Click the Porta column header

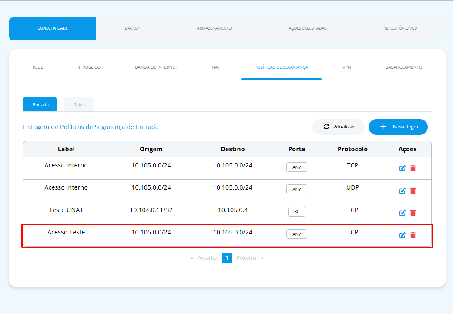297,149
